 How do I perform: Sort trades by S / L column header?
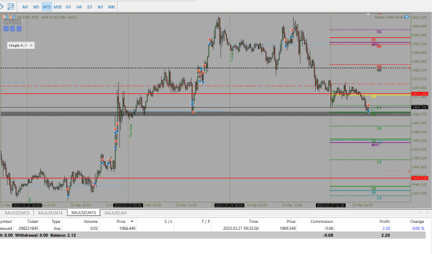click(x=169, y=222)
